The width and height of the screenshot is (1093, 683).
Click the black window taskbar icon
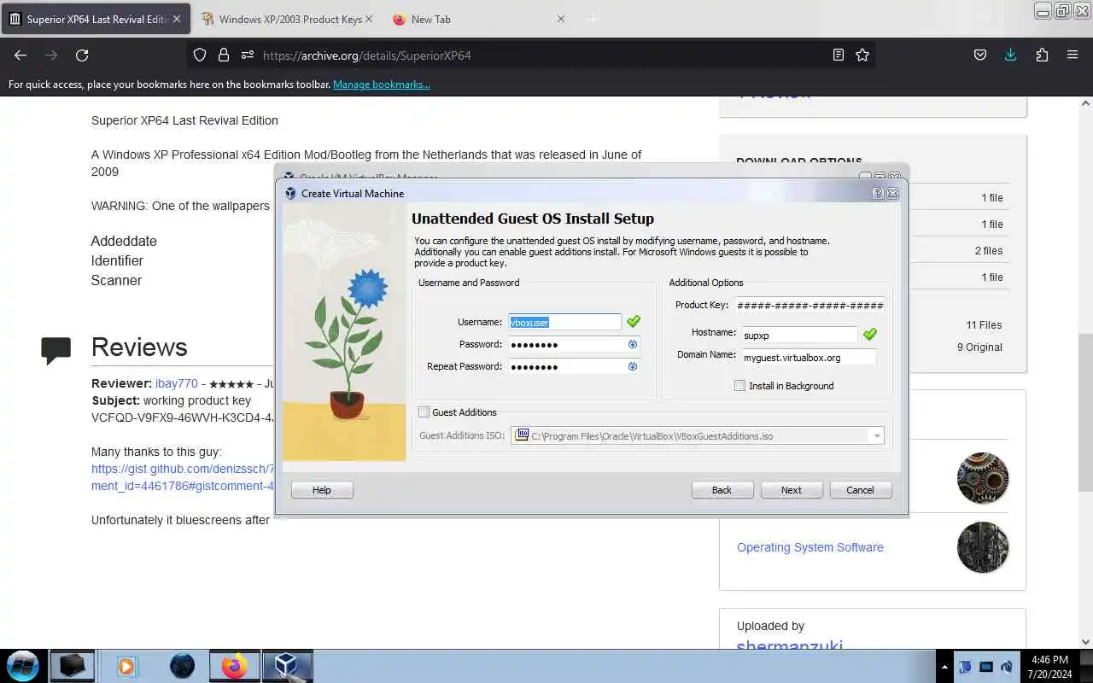pyautogui.click(x=72, y=665)
